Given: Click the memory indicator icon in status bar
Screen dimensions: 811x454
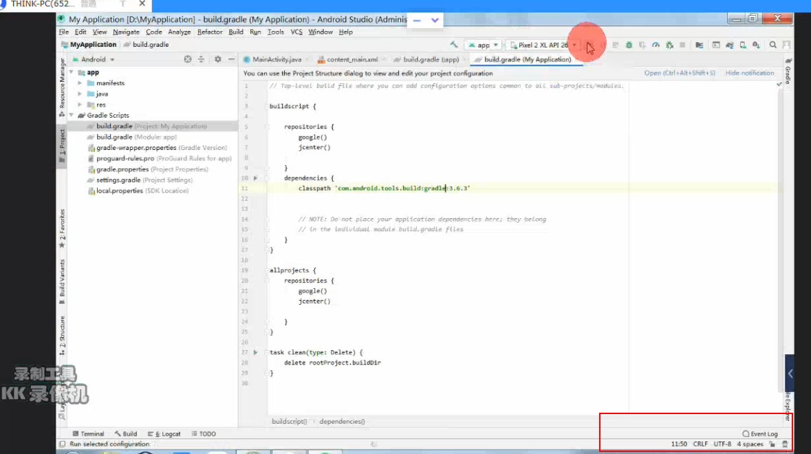Looking at the screenshot, I should pyautogui.click(x=785, y=444).
